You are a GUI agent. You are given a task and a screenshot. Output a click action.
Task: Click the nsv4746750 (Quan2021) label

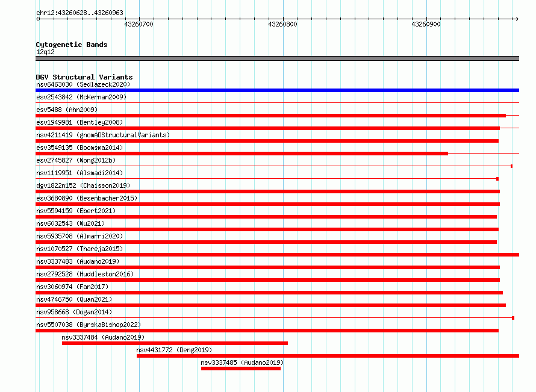point(74,299)
